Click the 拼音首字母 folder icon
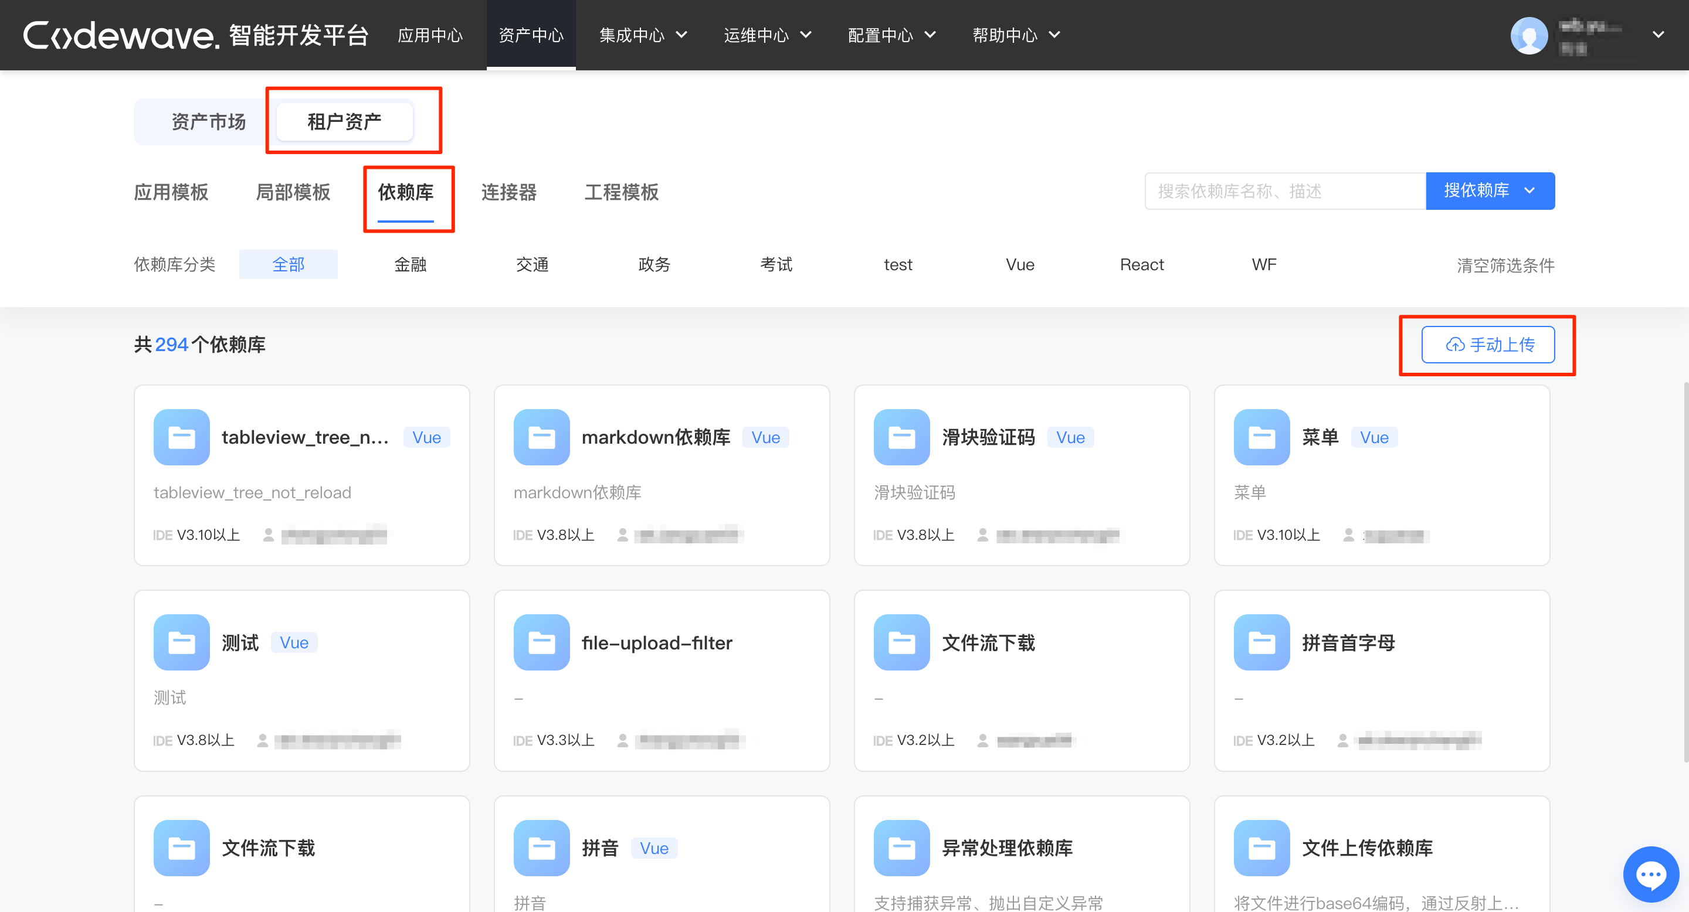This screenshot has height=912, width=1689. pyautogui.click(x=1261, y=642)
